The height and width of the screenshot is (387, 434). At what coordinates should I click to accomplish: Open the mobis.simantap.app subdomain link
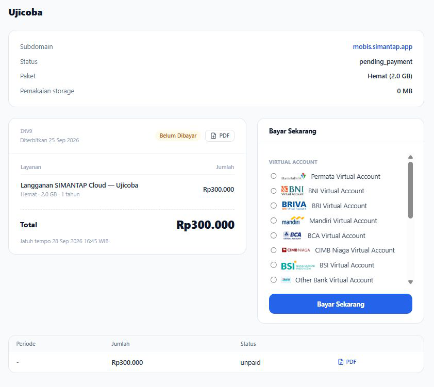pos(382,47)
